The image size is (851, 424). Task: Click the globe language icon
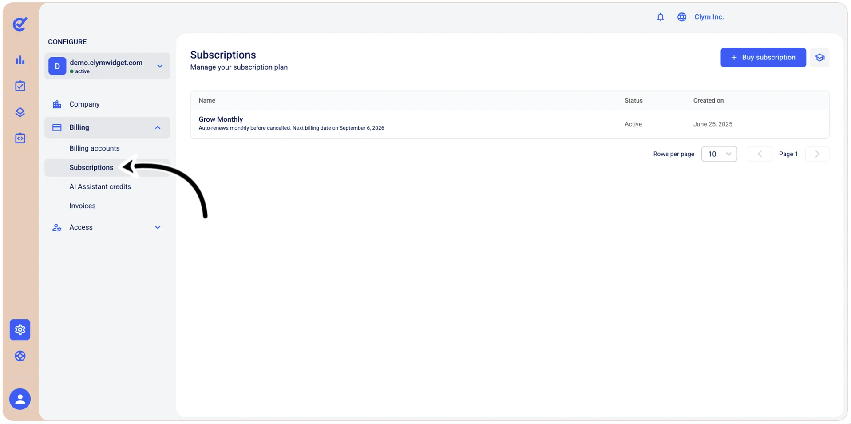tap(682, 17)
